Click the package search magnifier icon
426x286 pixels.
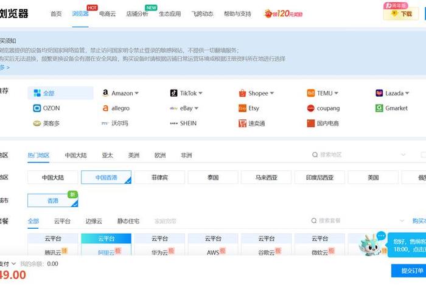click(314, 221)
